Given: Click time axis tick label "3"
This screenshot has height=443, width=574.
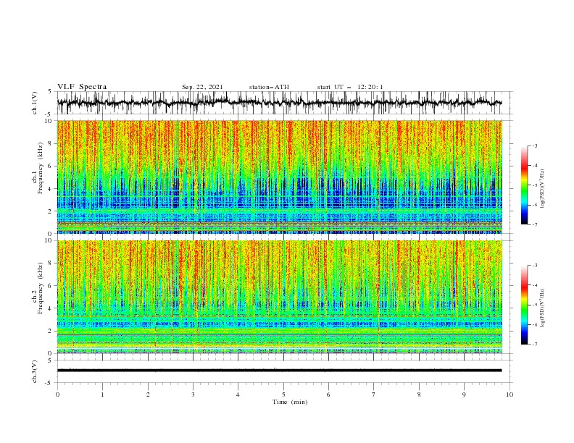Looking at the screenshot, I should [193, 395].
